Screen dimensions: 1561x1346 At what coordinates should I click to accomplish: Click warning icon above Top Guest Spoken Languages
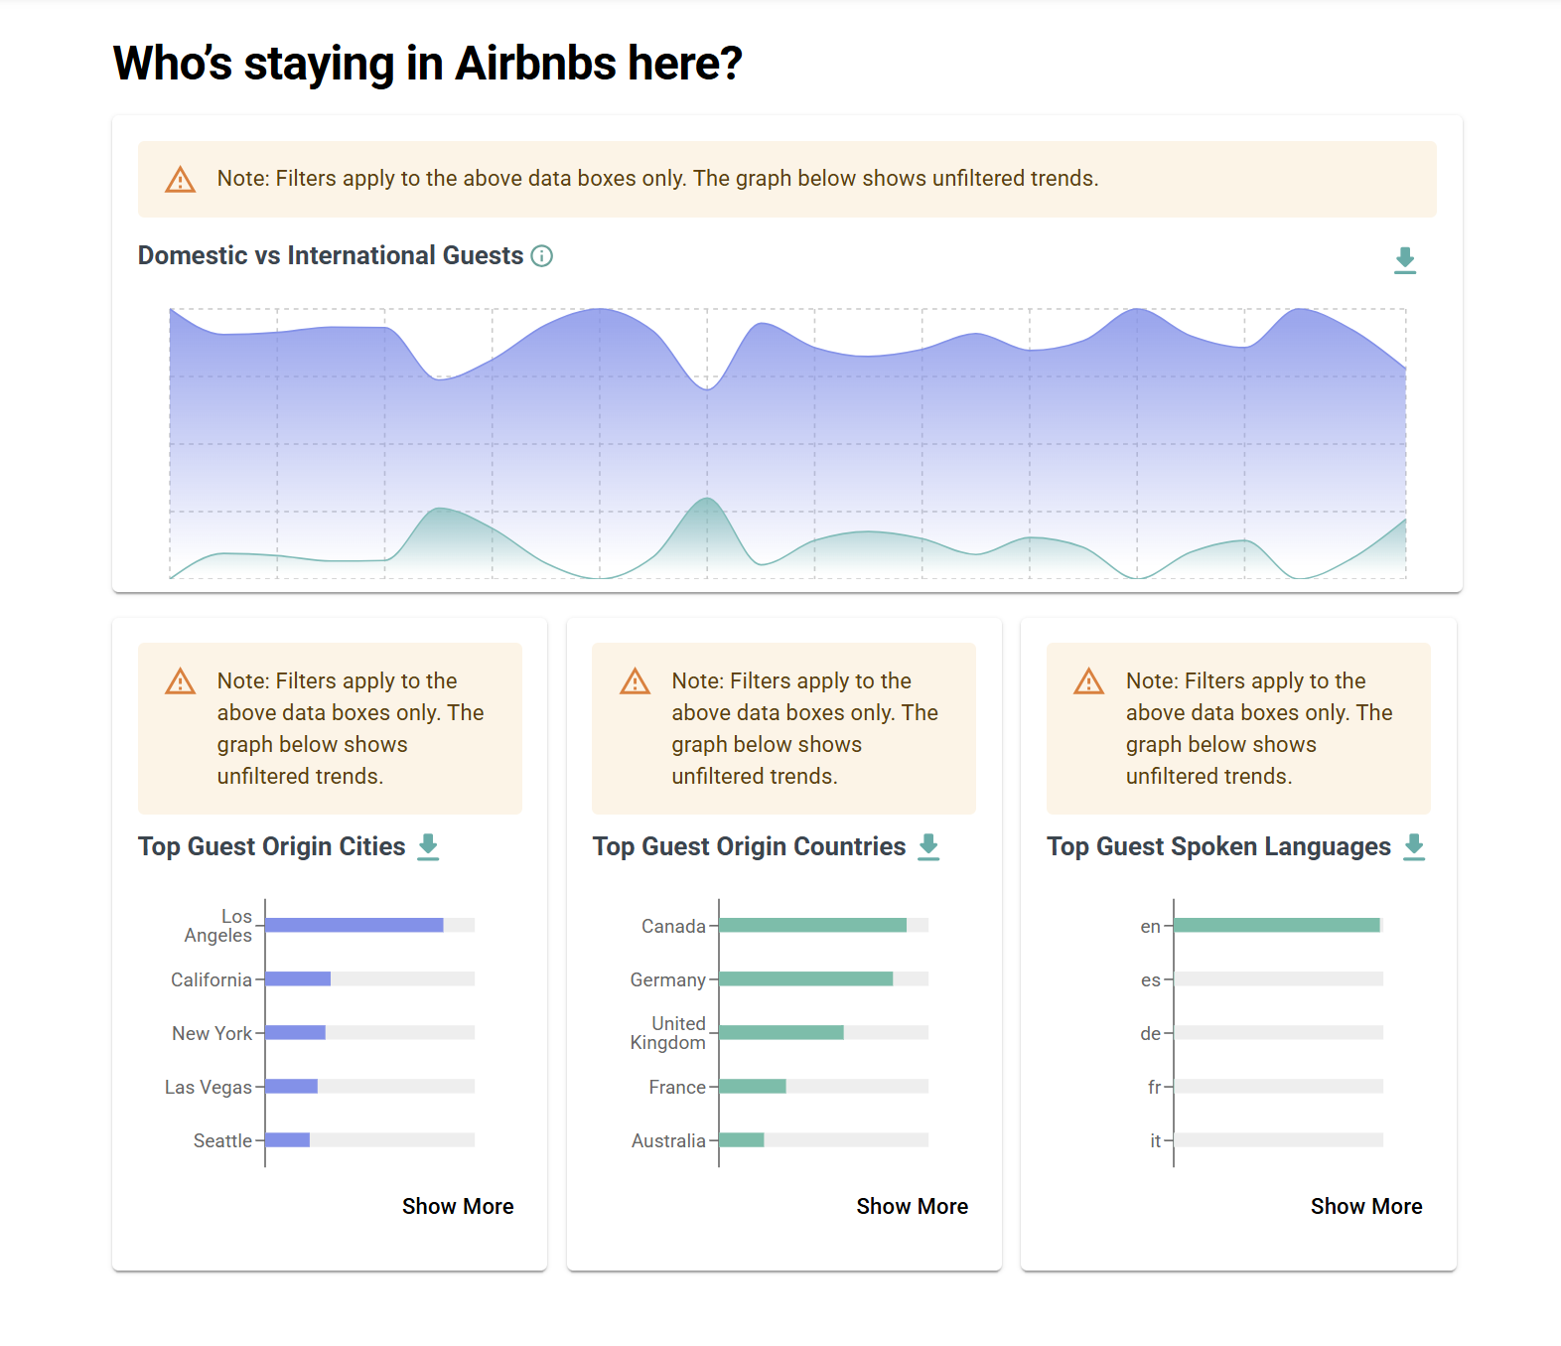point(1088,681)
